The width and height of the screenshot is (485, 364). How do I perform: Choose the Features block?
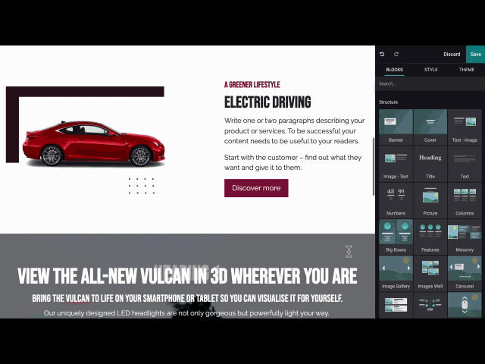(x=430, y=235)
